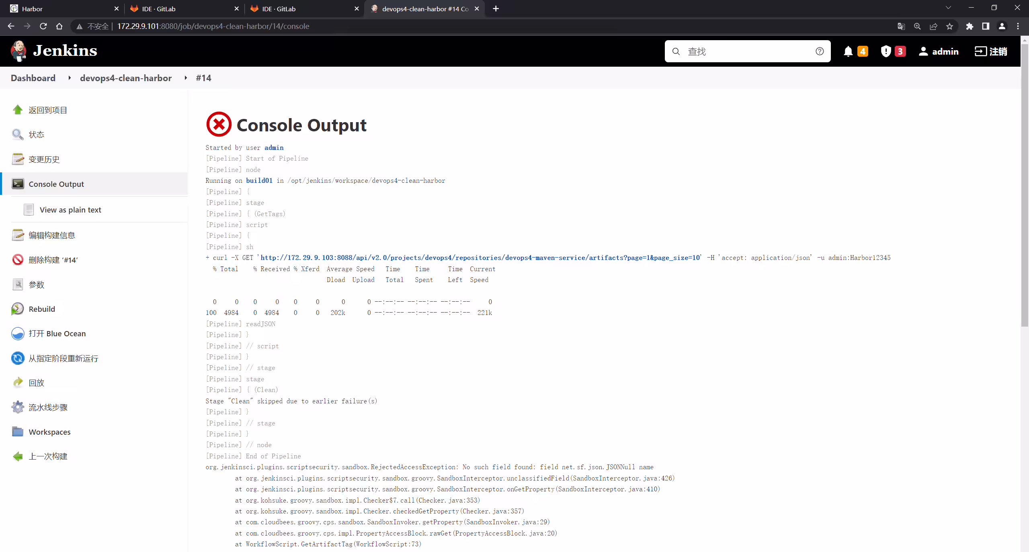This screenshot has width=1029, height=552.
Task: Open the Workspaces folder icon
Action: tap(18, 431)
